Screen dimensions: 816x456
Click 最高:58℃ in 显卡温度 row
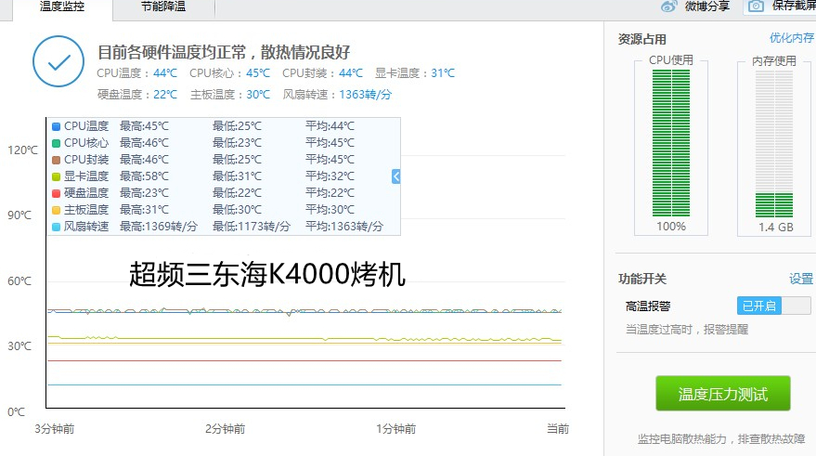(x=144, y=176)
